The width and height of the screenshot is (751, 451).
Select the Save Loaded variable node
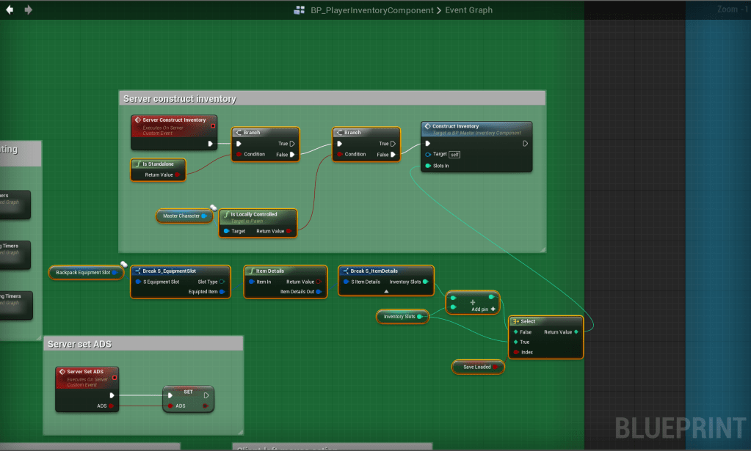(478, 367)
